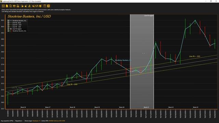This screenshot has height=123, width=219.
Task: Click the 28.0 value on the Y axis
Action: (x=2, y=52)
